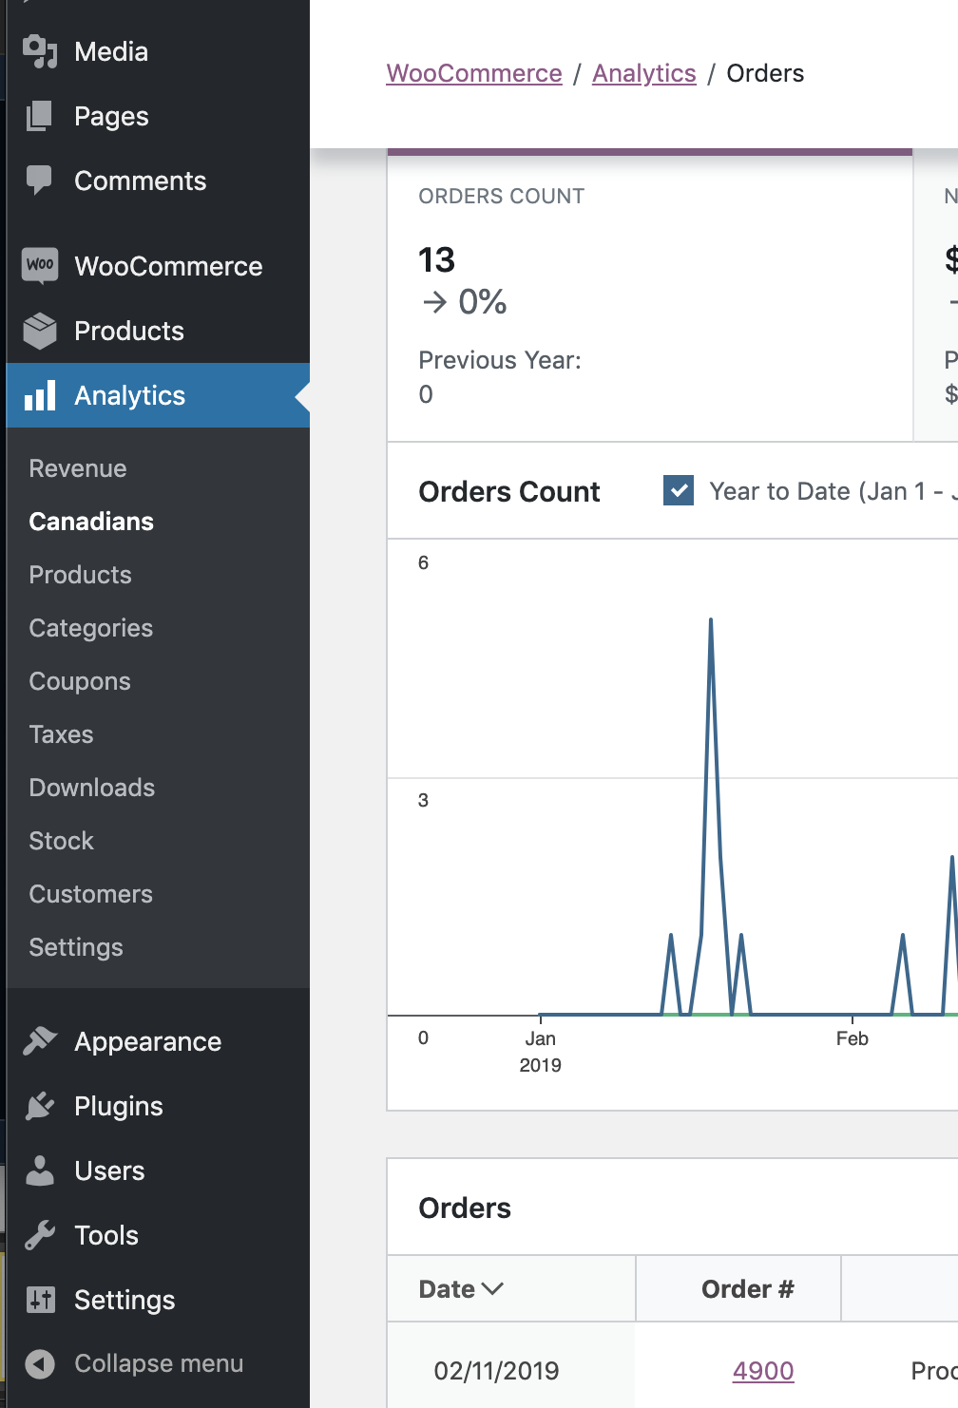Sort orders by Date column chevron
Screen dimensions: 958x1408
(492, 1289)
